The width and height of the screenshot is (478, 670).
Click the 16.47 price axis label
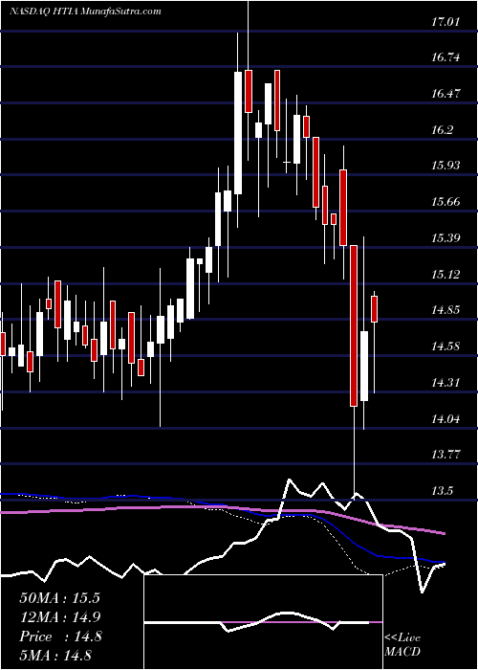pos(445,93)
